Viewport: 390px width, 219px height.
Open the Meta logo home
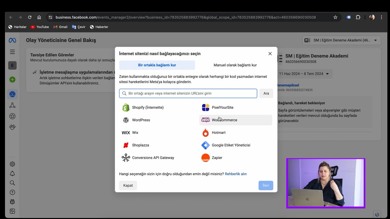pyautogui.click(x=12, y=40)
